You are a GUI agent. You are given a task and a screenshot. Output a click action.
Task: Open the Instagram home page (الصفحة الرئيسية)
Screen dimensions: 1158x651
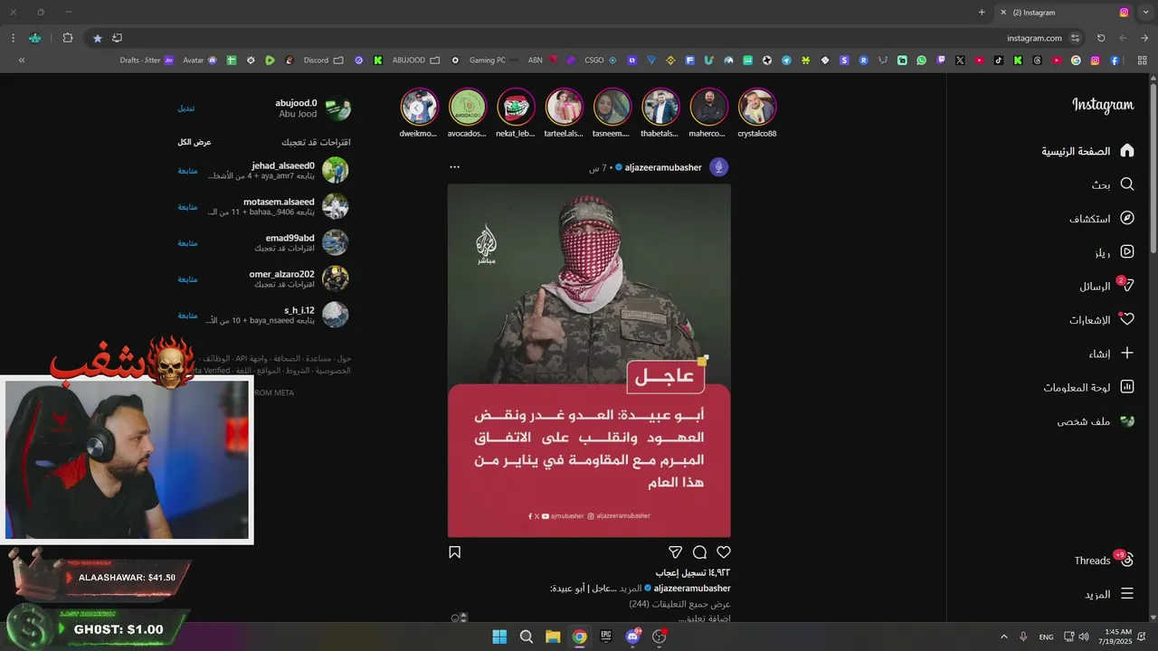click(1087, 151)
